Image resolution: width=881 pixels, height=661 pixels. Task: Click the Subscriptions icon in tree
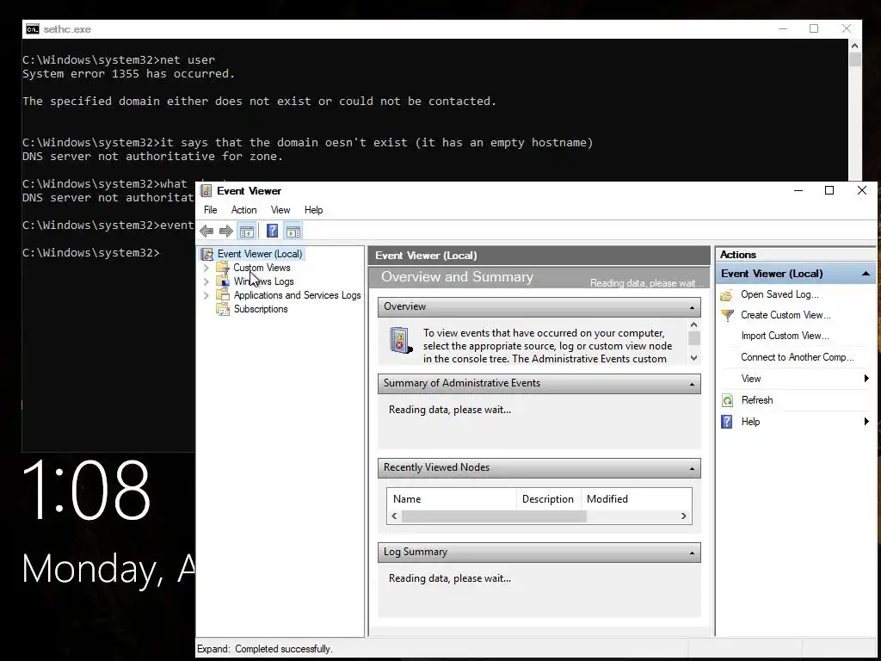click(223, 309)
